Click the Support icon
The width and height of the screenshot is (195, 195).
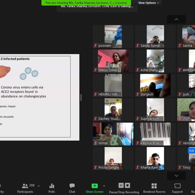pos(177,188)
